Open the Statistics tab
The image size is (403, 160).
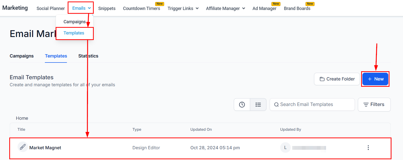pyautogui.click(x=88, y=56)
